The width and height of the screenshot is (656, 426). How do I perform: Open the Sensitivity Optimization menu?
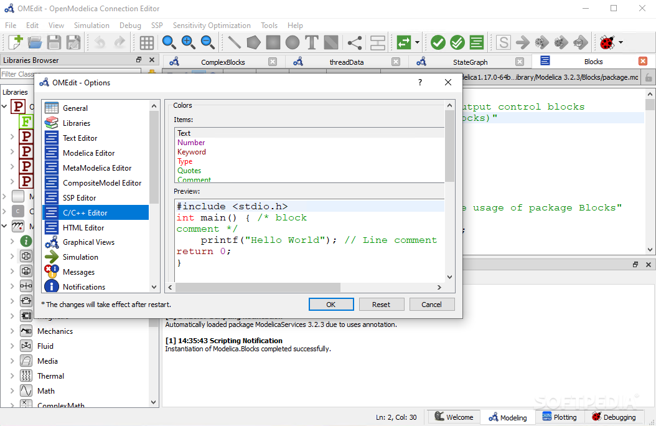[x=212, y=26]
